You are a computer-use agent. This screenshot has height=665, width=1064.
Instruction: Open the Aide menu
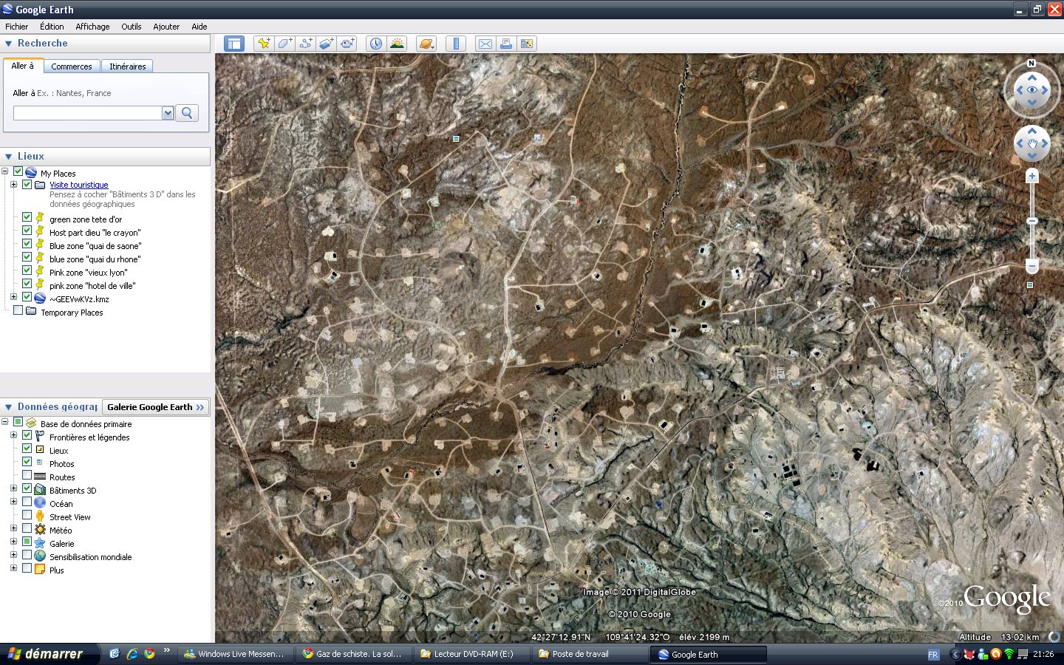point(199,27)
